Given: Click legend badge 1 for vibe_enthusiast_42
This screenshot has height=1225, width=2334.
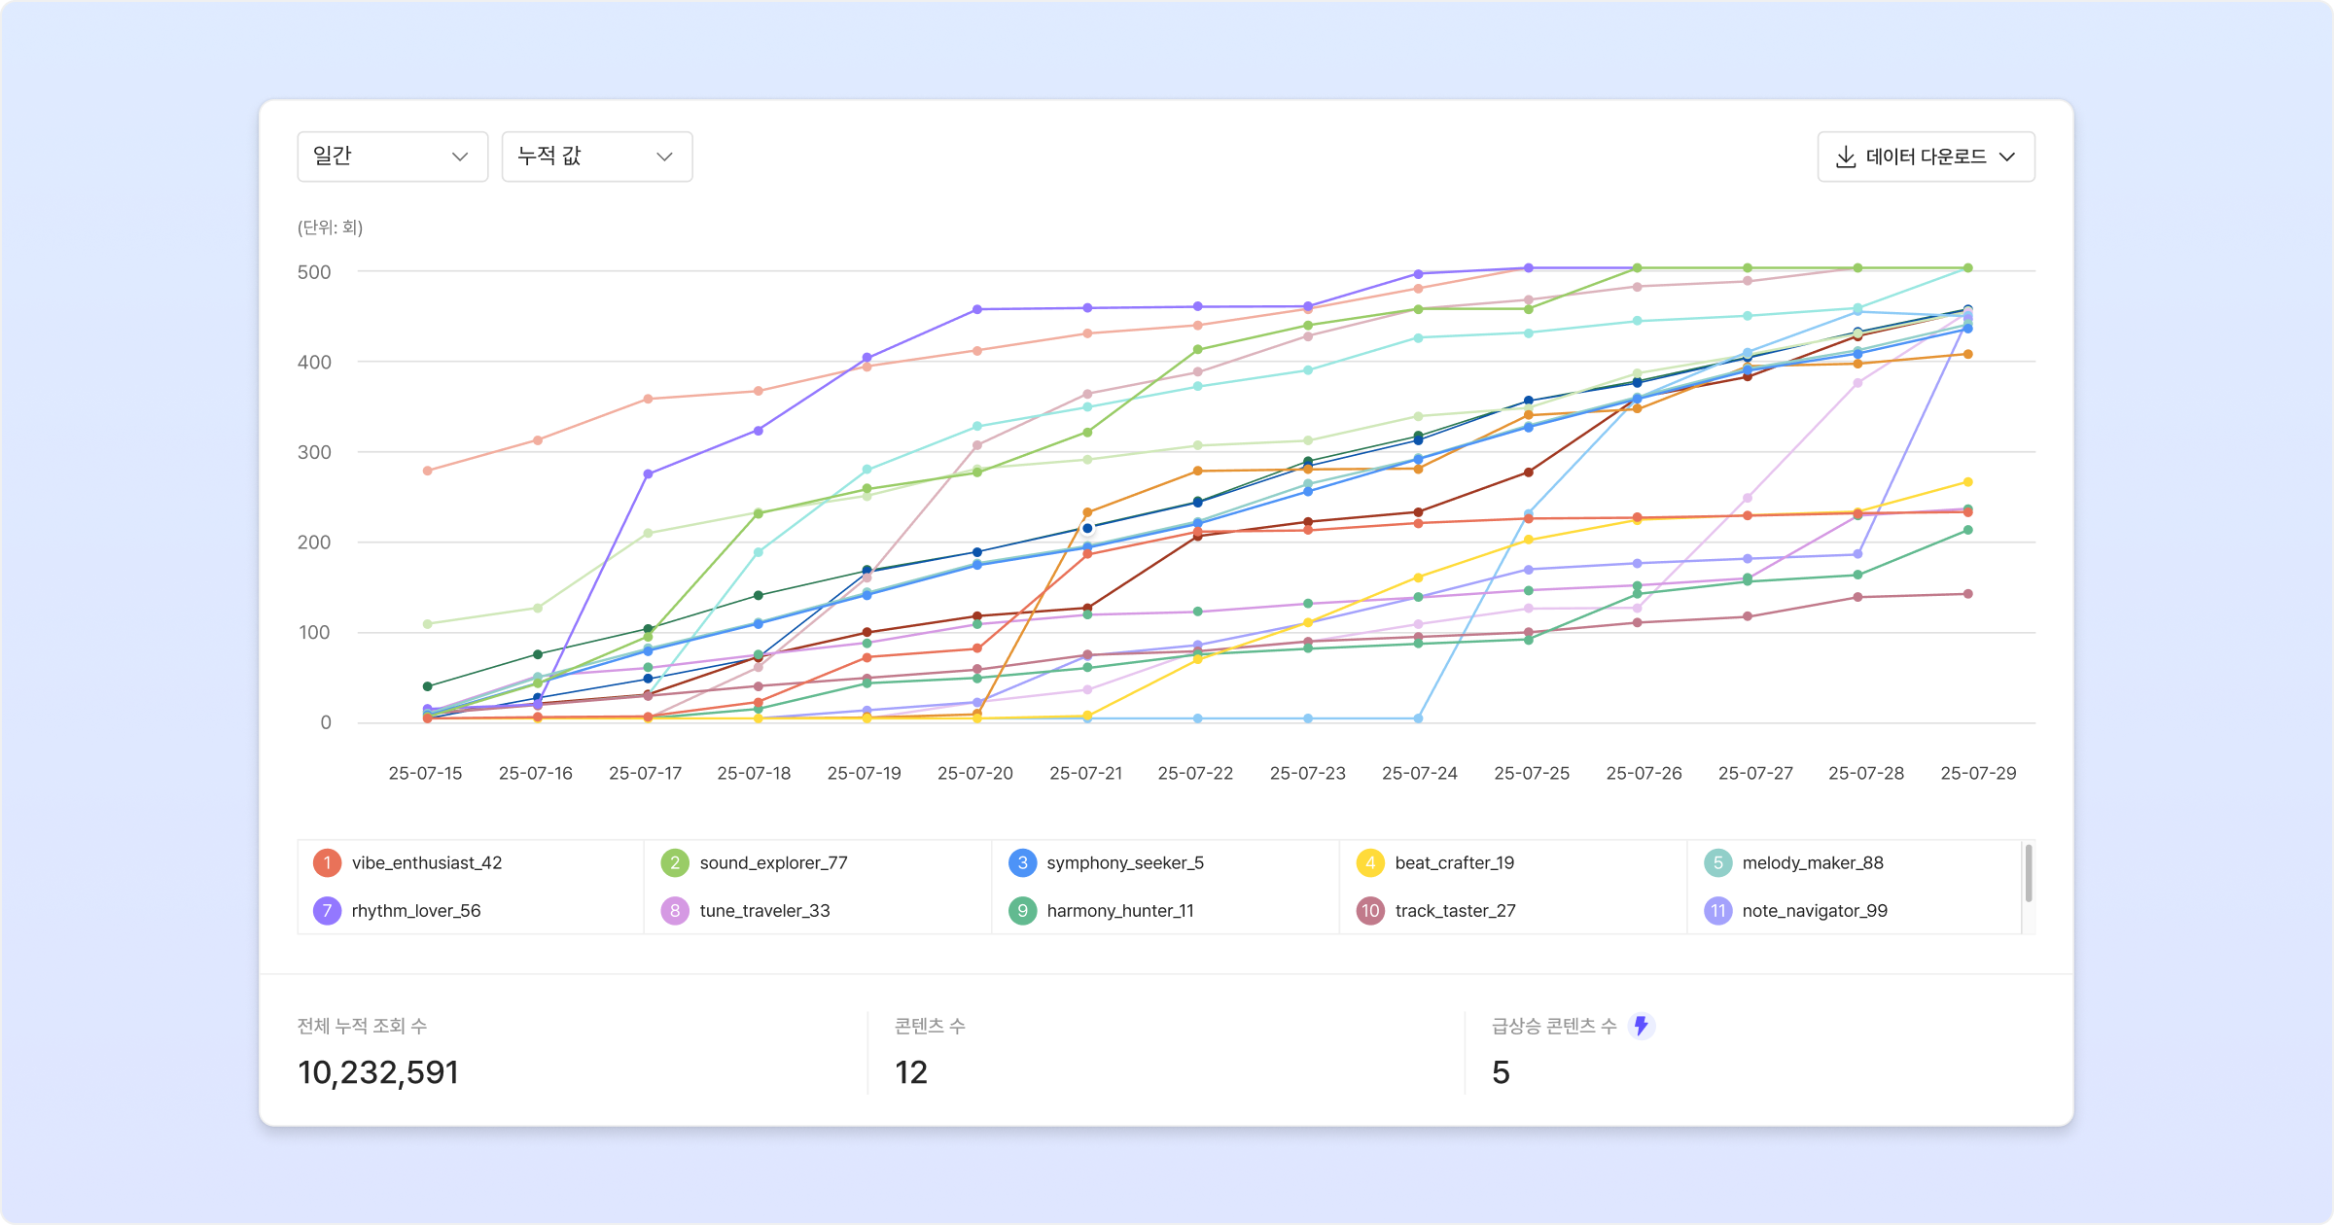Looking at the screenshot, I should [x=327, y=862].
